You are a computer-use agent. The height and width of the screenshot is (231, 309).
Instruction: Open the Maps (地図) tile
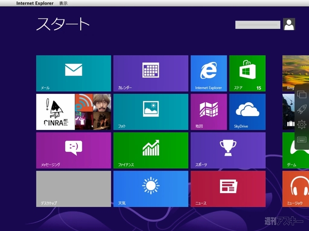tap(209, 112)
